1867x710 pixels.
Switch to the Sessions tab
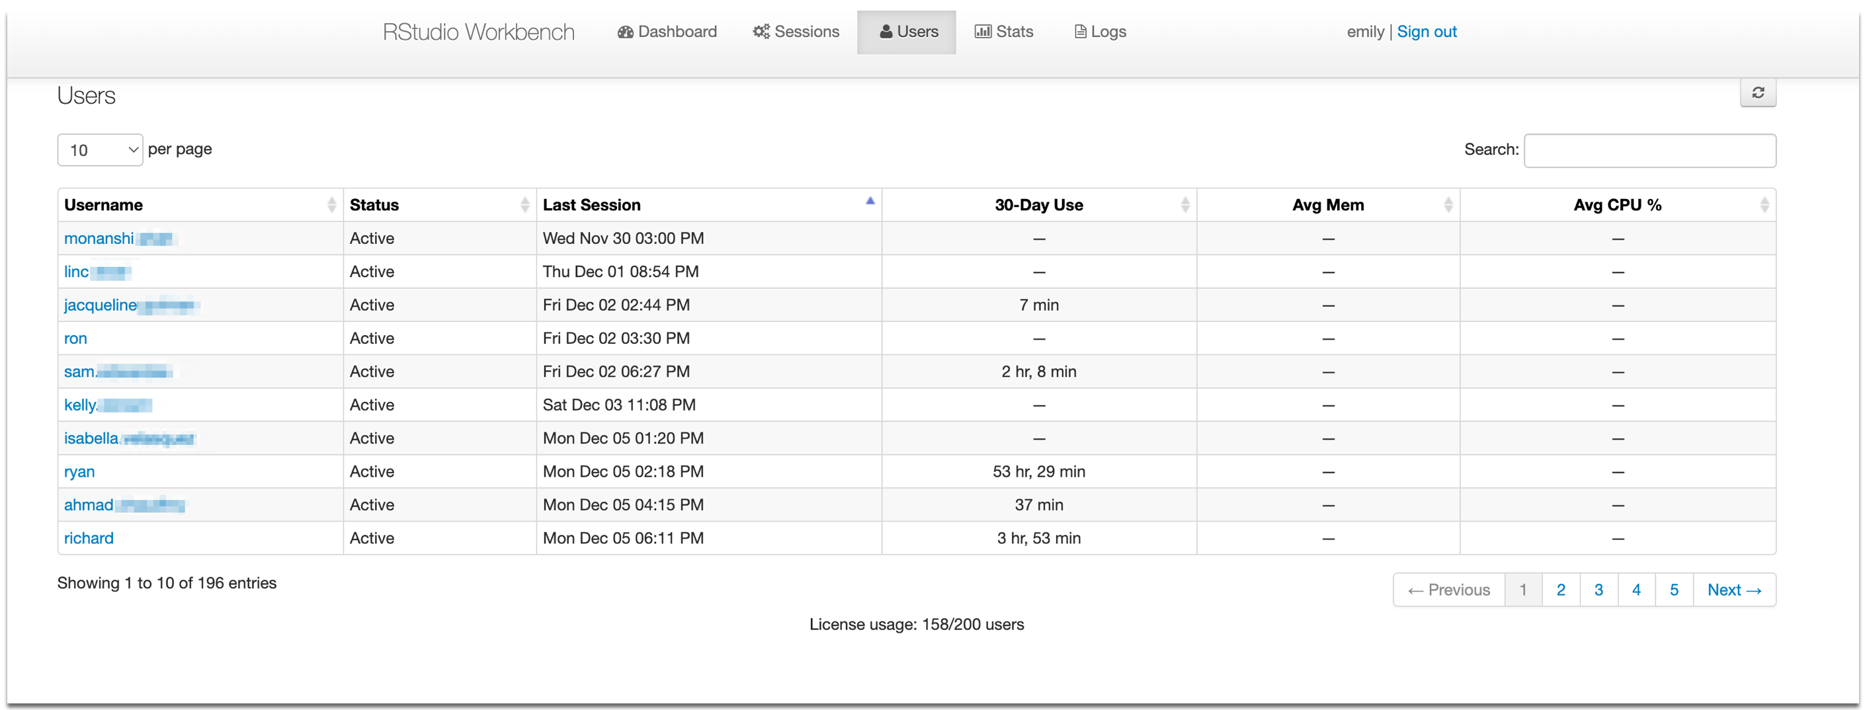click(x=795, y=32)
